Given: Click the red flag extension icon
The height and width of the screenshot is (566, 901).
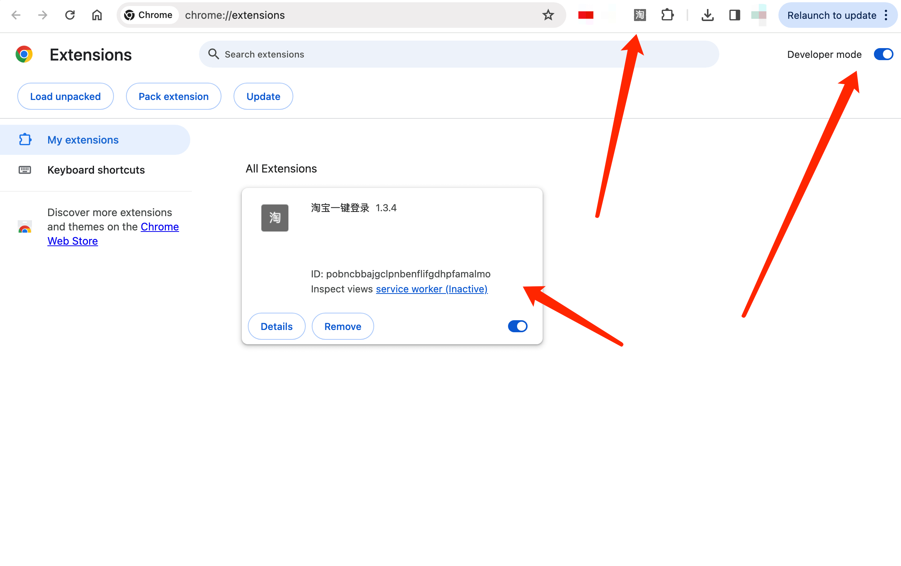Looking at the screenshot, I should (585, 15).
